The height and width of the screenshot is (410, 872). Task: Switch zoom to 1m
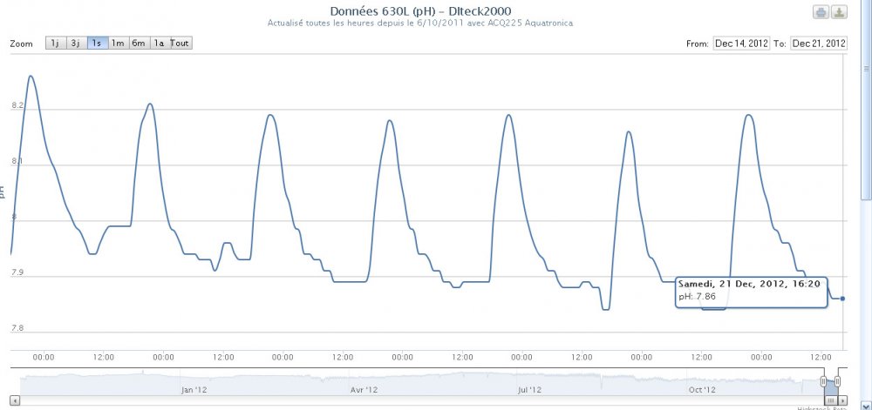click(118, 43)
